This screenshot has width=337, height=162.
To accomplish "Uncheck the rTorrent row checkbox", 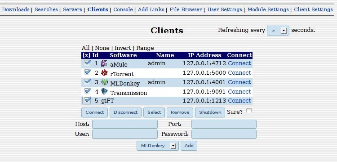I will (x=87, y=72).
